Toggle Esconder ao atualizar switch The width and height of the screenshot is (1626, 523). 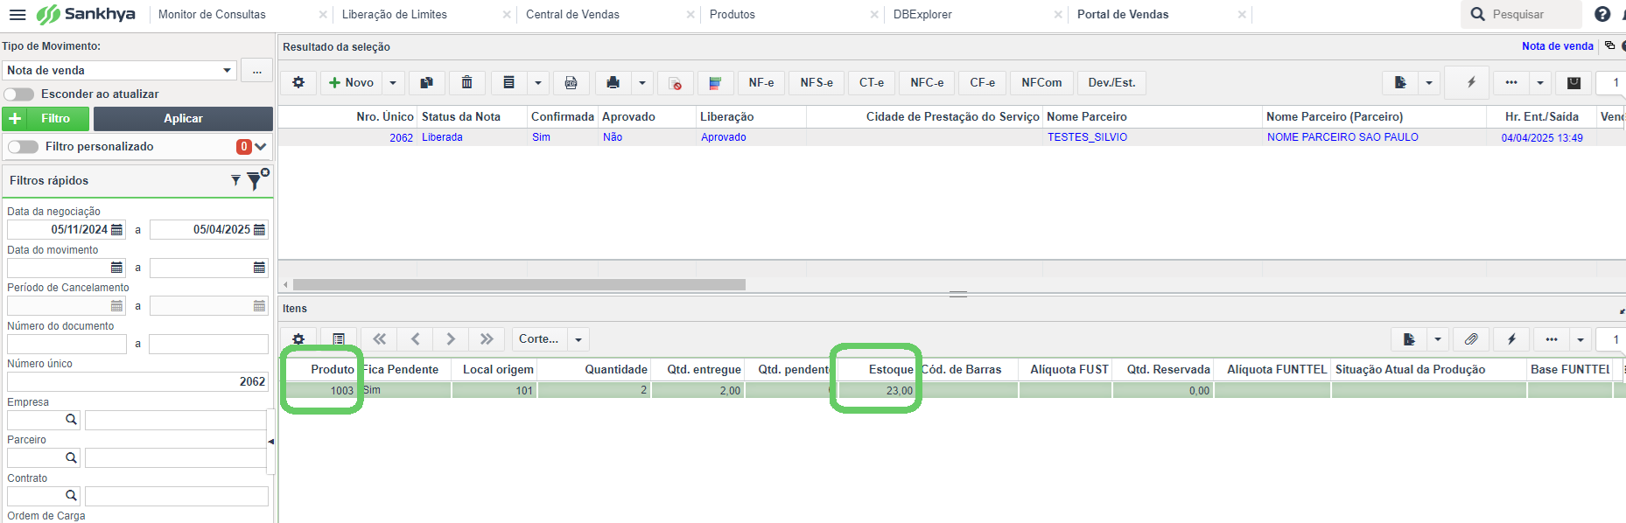tap(18, 94)
